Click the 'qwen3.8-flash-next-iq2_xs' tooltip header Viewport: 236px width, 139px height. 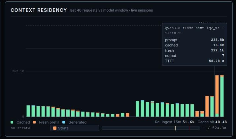pos(192,28)
